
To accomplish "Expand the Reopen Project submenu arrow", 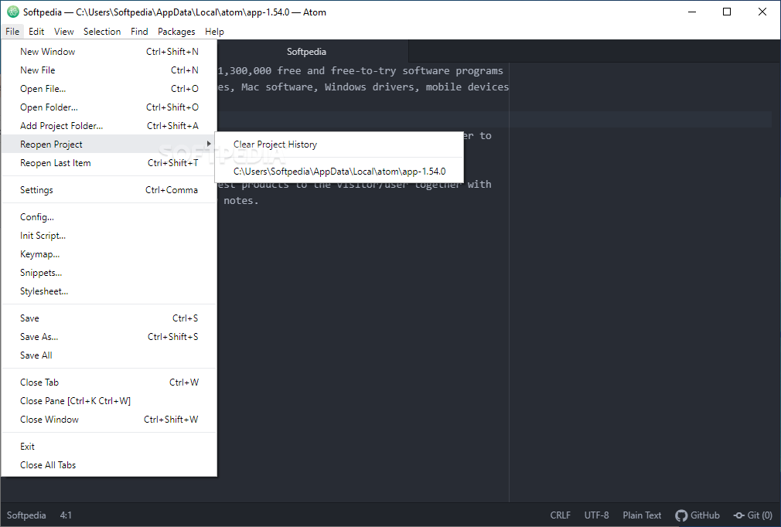I will click(209, 144).
